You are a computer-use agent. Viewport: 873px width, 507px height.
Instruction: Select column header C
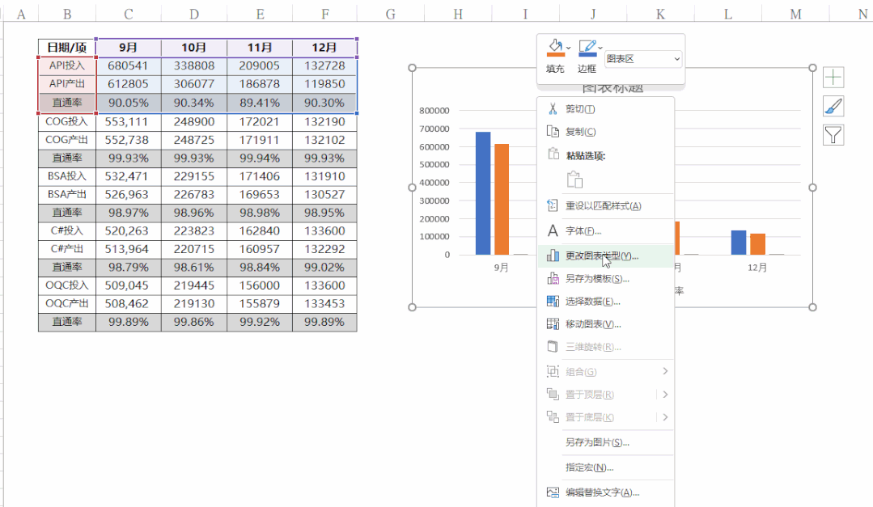128,14
